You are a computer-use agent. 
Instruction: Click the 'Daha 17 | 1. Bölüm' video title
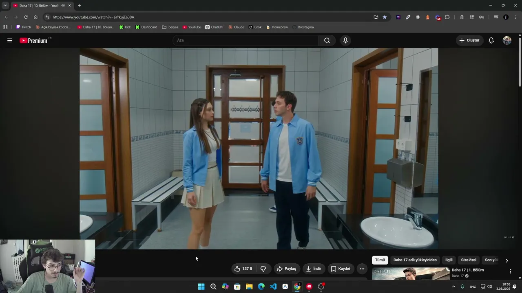tap(468, 270)
